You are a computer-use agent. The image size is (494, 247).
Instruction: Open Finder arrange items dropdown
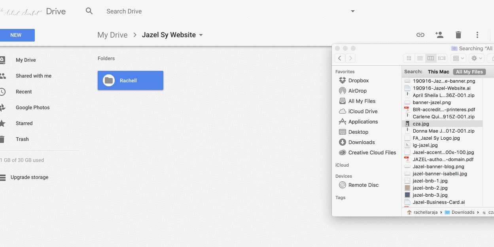pyautogui.click(x=459, y=58)
